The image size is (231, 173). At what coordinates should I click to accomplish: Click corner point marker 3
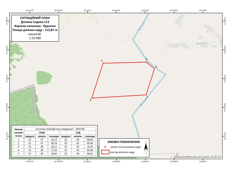103,63
